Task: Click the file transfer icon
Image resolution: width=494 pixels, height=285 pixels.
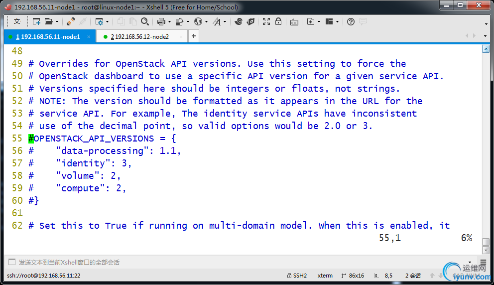Action: [x=180, y=21]
